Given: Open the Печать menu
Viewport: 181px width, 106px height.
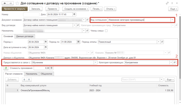Looking at the screenshot, I should pyautogui.click(x=96, y=9).
